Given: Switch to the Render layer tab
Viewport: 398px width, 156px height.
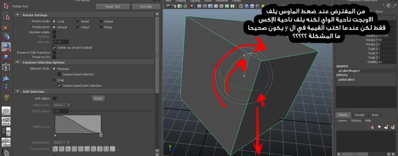Looking at the screenshot, I should pyautogui.click(x=360, y=115).
